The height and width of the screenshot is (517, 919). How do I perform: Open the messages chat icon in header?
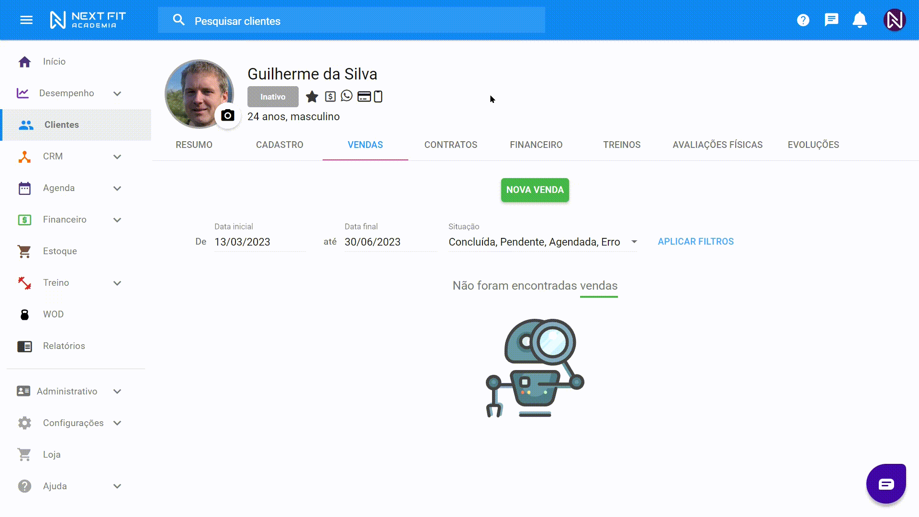(x=831, y=20)
